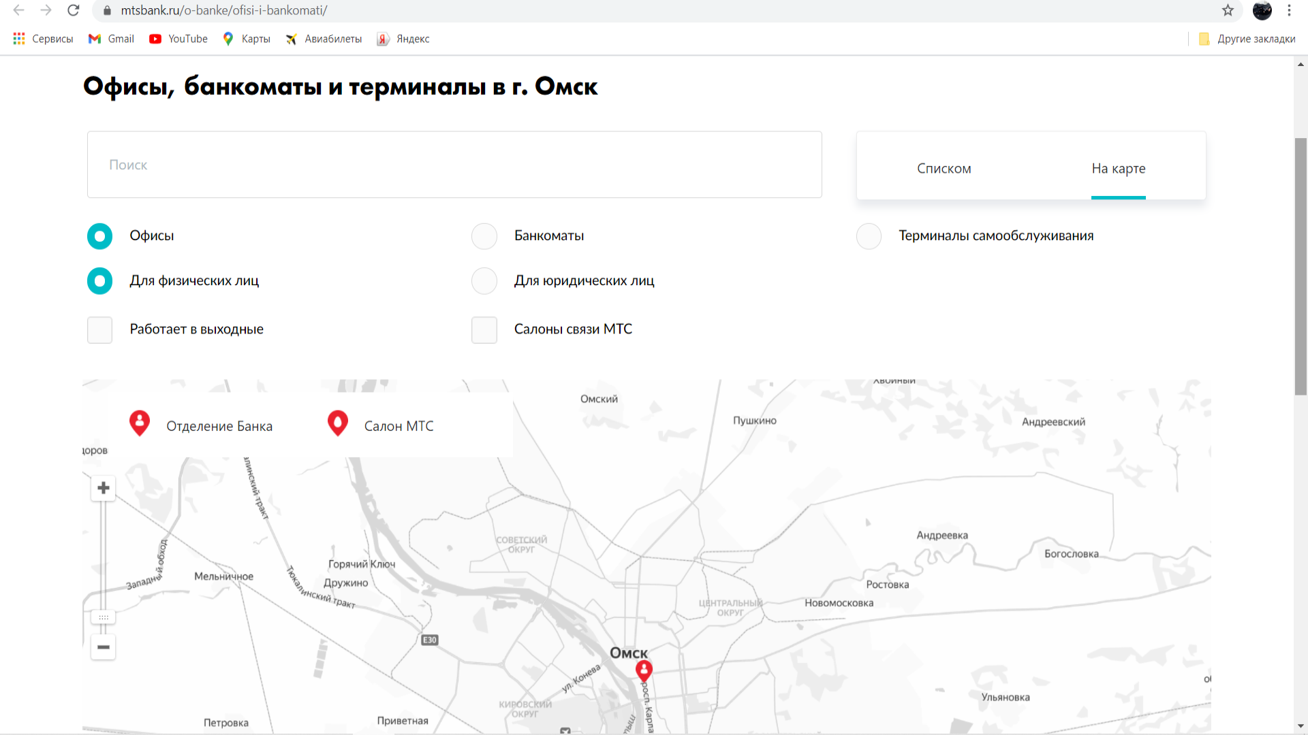Open the Авиабилеты bookmark
Viewport: 1308px width, 735px height.
click(x=324, y=39)
